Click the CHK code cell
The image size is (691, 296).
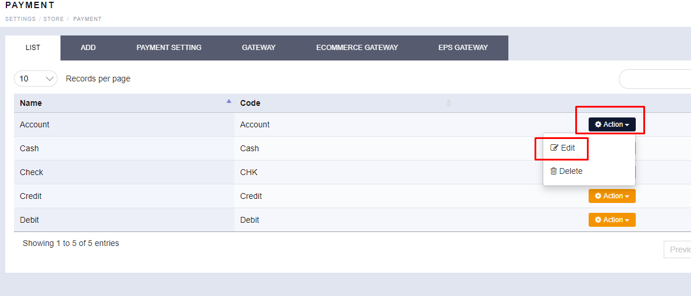pyautogui.click(x=249, y=172)
